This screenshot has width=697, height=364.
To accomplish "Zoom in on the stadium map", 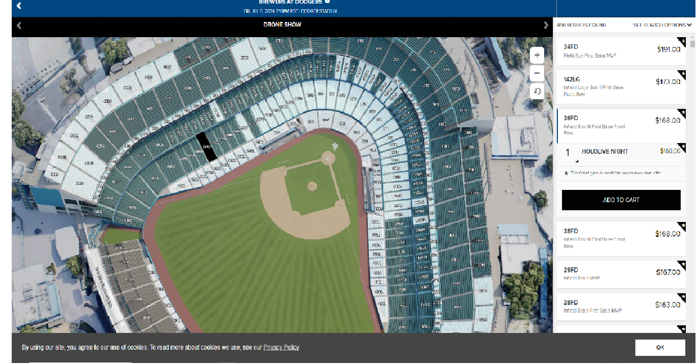I will [537, 55].
